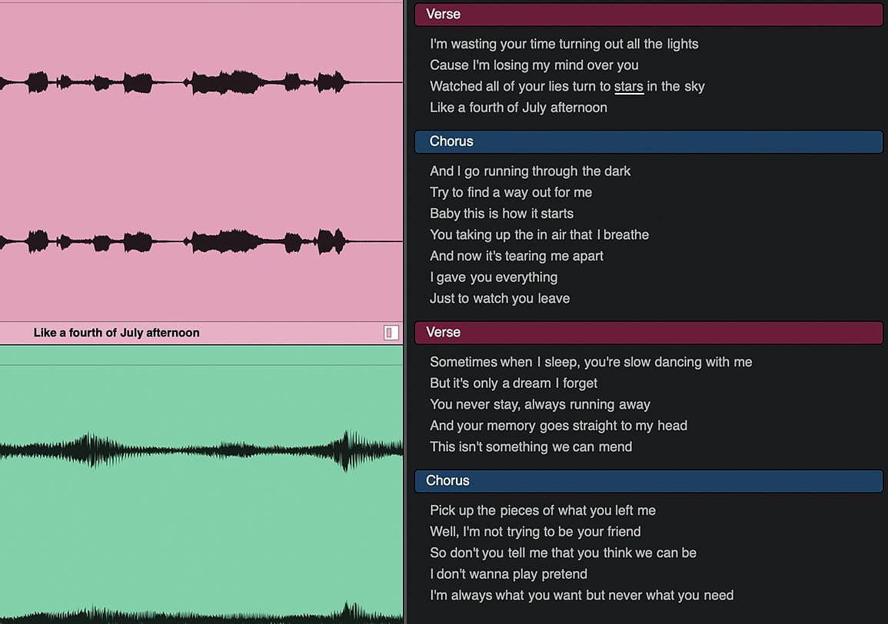Click the lyric "Just to watch you leave"
Screen dimensions: 888x624
point(500,298)
